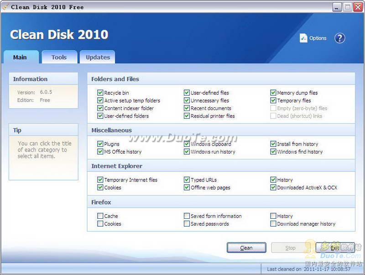The image size is (365, 275).
Task: Click the Information panel header
Action: 43,79
